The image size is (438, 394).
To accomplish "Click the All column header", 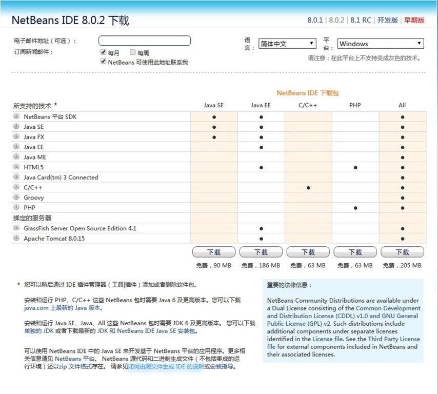I will click(402, 105).
